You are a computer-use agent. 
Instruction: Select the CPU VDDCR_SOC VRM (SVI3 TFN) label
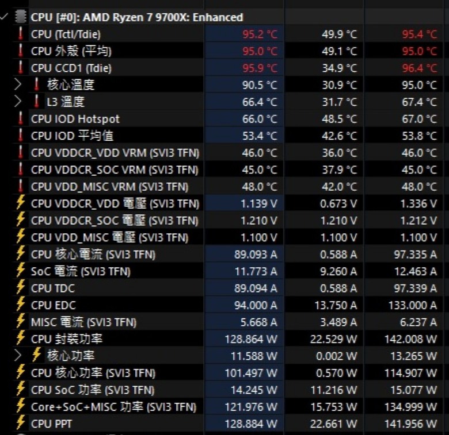click(115, 170)
